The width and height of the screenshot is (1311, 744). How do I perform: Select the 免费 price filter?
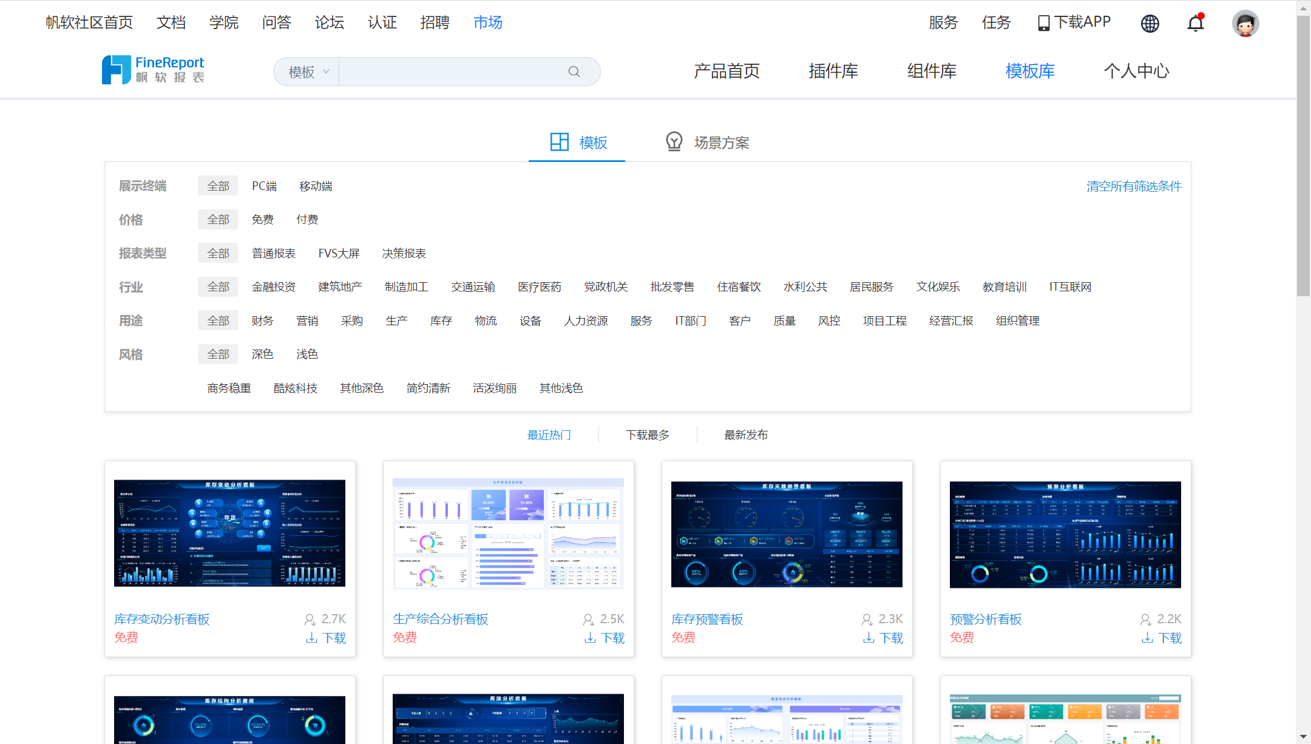coord(262,219)
